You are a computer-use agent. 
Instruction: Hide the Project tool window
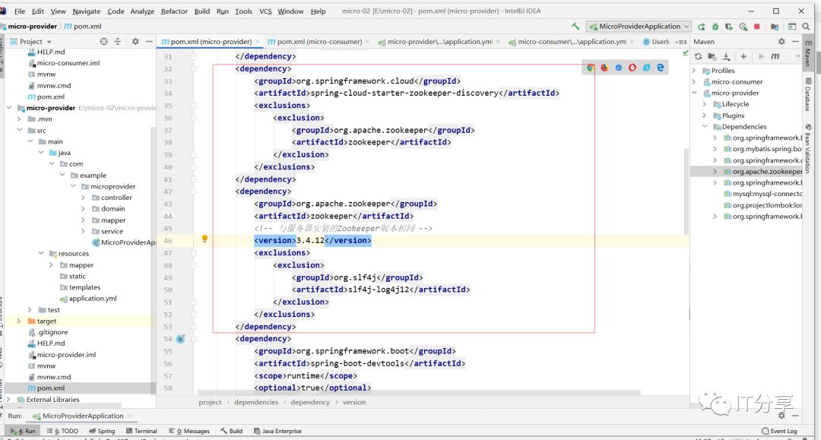[x=149, y=41]
